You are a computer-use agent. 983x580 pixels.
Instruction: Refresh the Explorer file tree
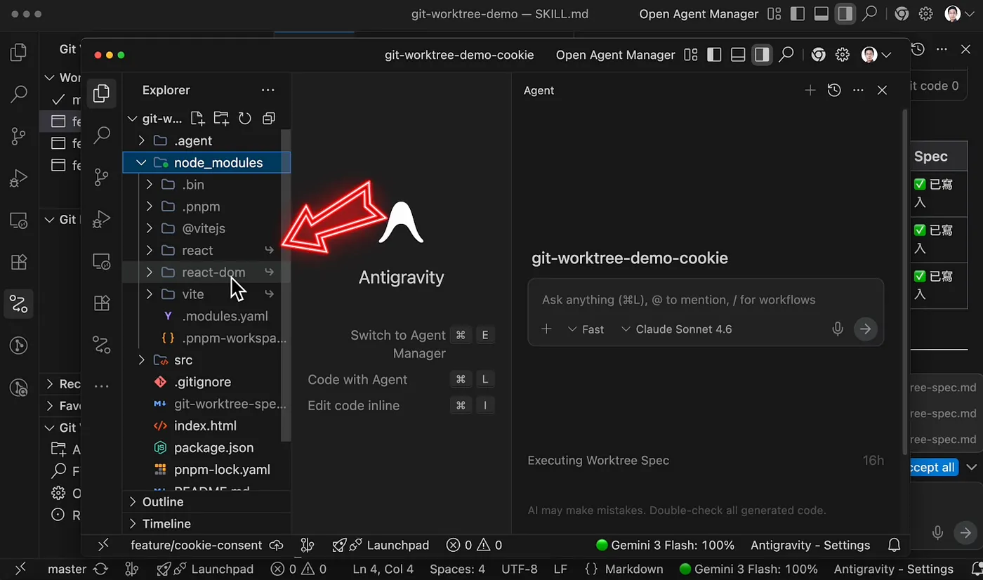pyautogui.click(x=245, y=119)
